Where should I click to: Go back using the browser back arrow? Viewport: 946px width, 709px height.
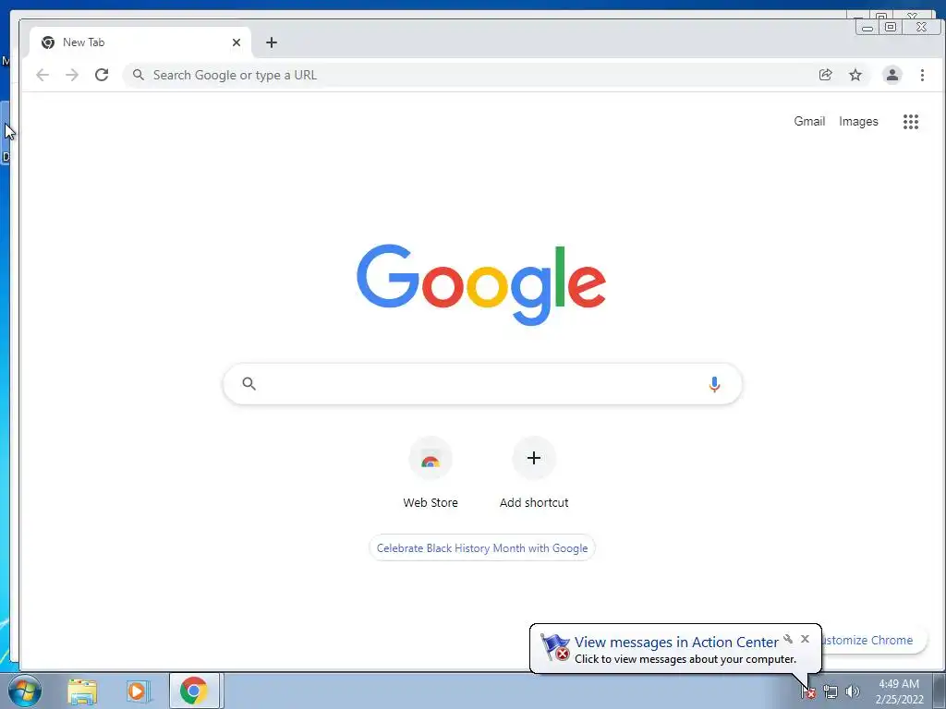coord(42,75)
